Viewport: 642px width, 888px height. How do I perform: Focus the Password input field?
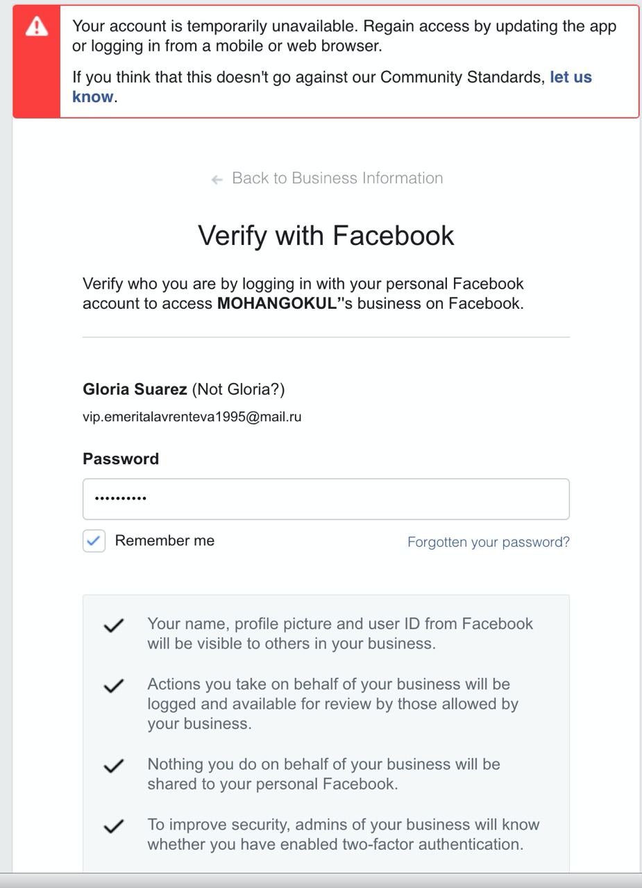click(x=326, y=499)
